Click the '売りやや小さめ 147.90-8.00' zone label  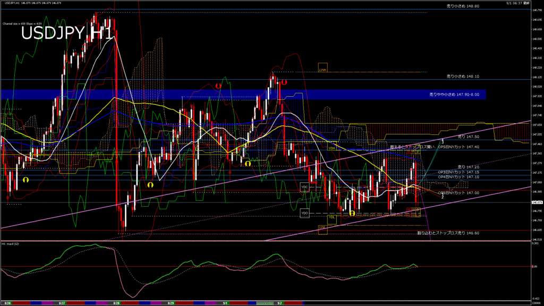454,95
